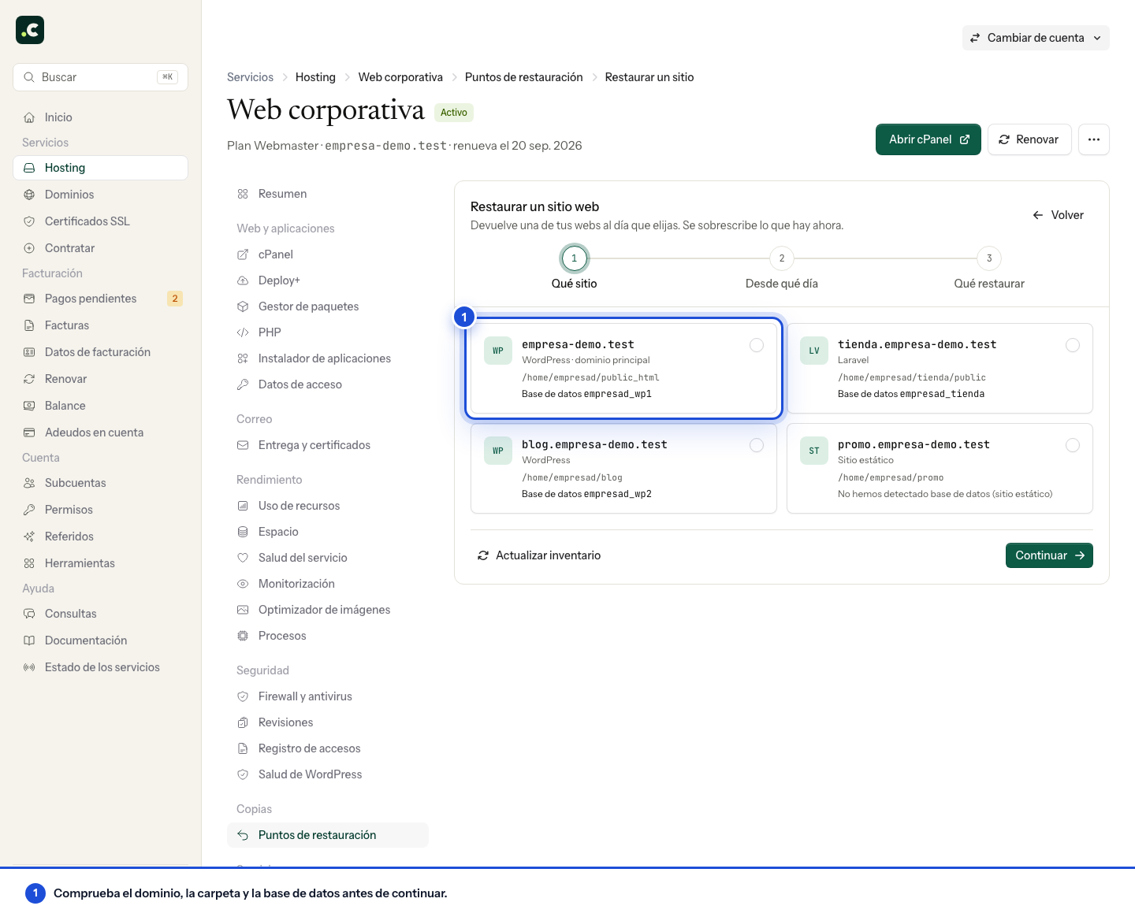Click the Datos de acceso key icon
The height and width of the screenshot is (917, 1135).
pyautogui.click(x=243, y=384)
